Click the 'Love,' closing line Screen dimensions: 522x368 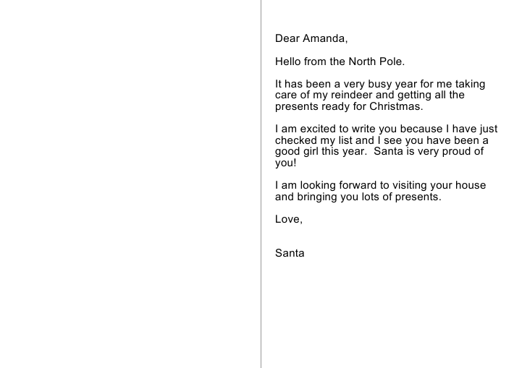(289, 219)
